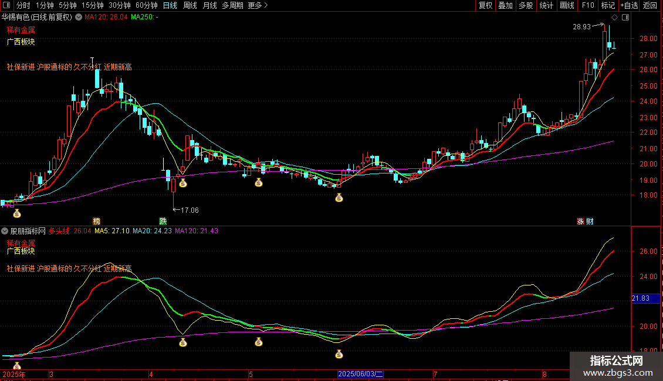This screenshot has height=381, width=663.
Task: Open the 多周期 multi-period view
Action: tap(232, 5)
